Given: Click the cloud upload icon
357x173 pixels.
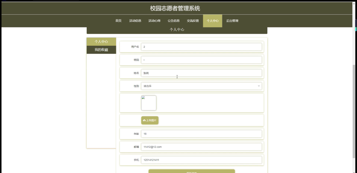Looking at the screenshot, I should point(144,120).
